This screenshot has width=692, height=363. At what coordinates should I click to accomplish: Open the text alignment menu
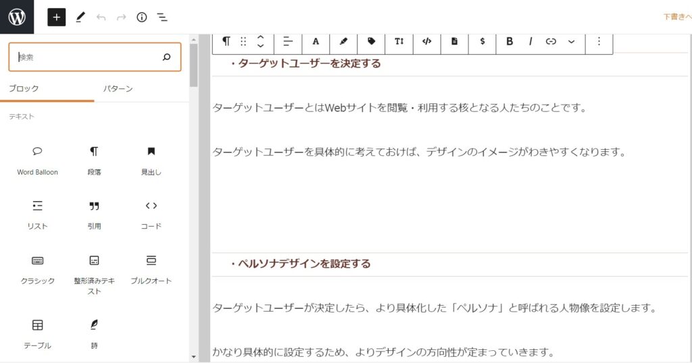tap(288, 41)
